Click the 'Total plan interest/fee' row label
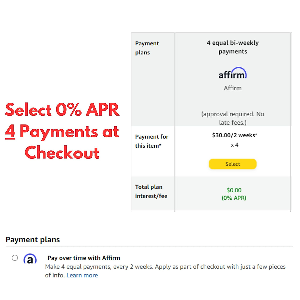 click(151, 191)
